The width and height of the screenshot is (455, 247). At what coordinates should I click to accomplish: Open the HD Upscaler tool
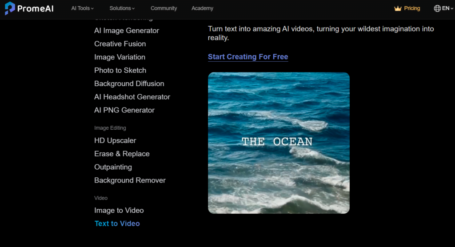pyautogui.click(x=115, y=140)
